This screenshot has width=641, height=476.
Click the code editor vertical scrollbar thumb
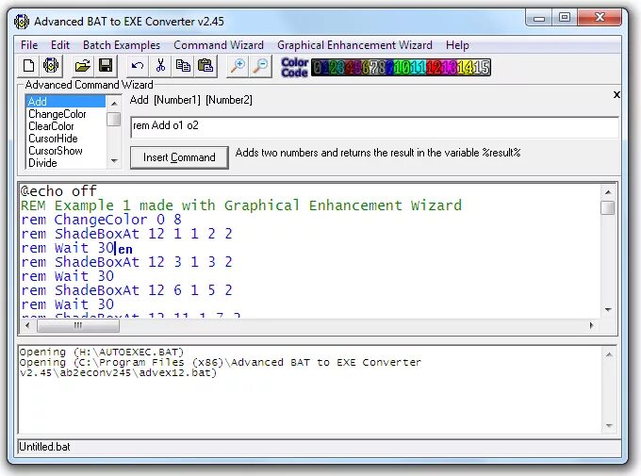pyautogui.click(x=608, y=207)
